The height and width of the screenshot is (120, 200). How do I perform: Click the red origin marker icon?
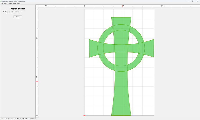pos(84,115)
